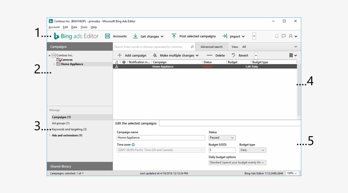Open the 100% zoom dropdown
The image size is (348, 193).
click(x=292, y=173)
